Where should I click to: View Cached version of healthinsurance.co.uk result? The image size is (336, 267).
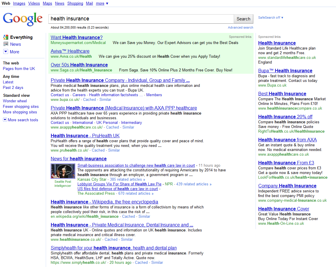click(111, 240)
